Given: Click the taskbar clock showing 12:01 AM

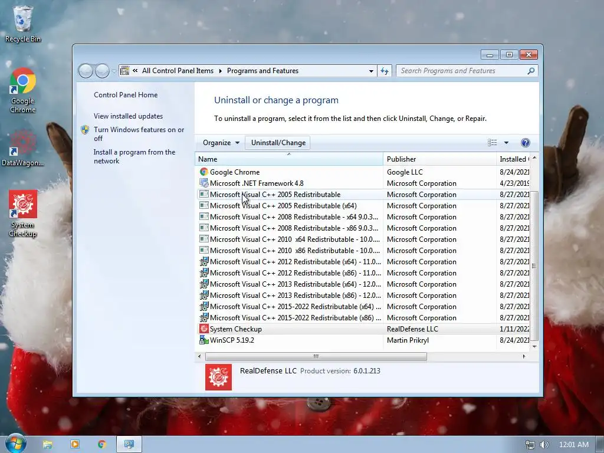Looking at the screenshot, I should (573, 445).
